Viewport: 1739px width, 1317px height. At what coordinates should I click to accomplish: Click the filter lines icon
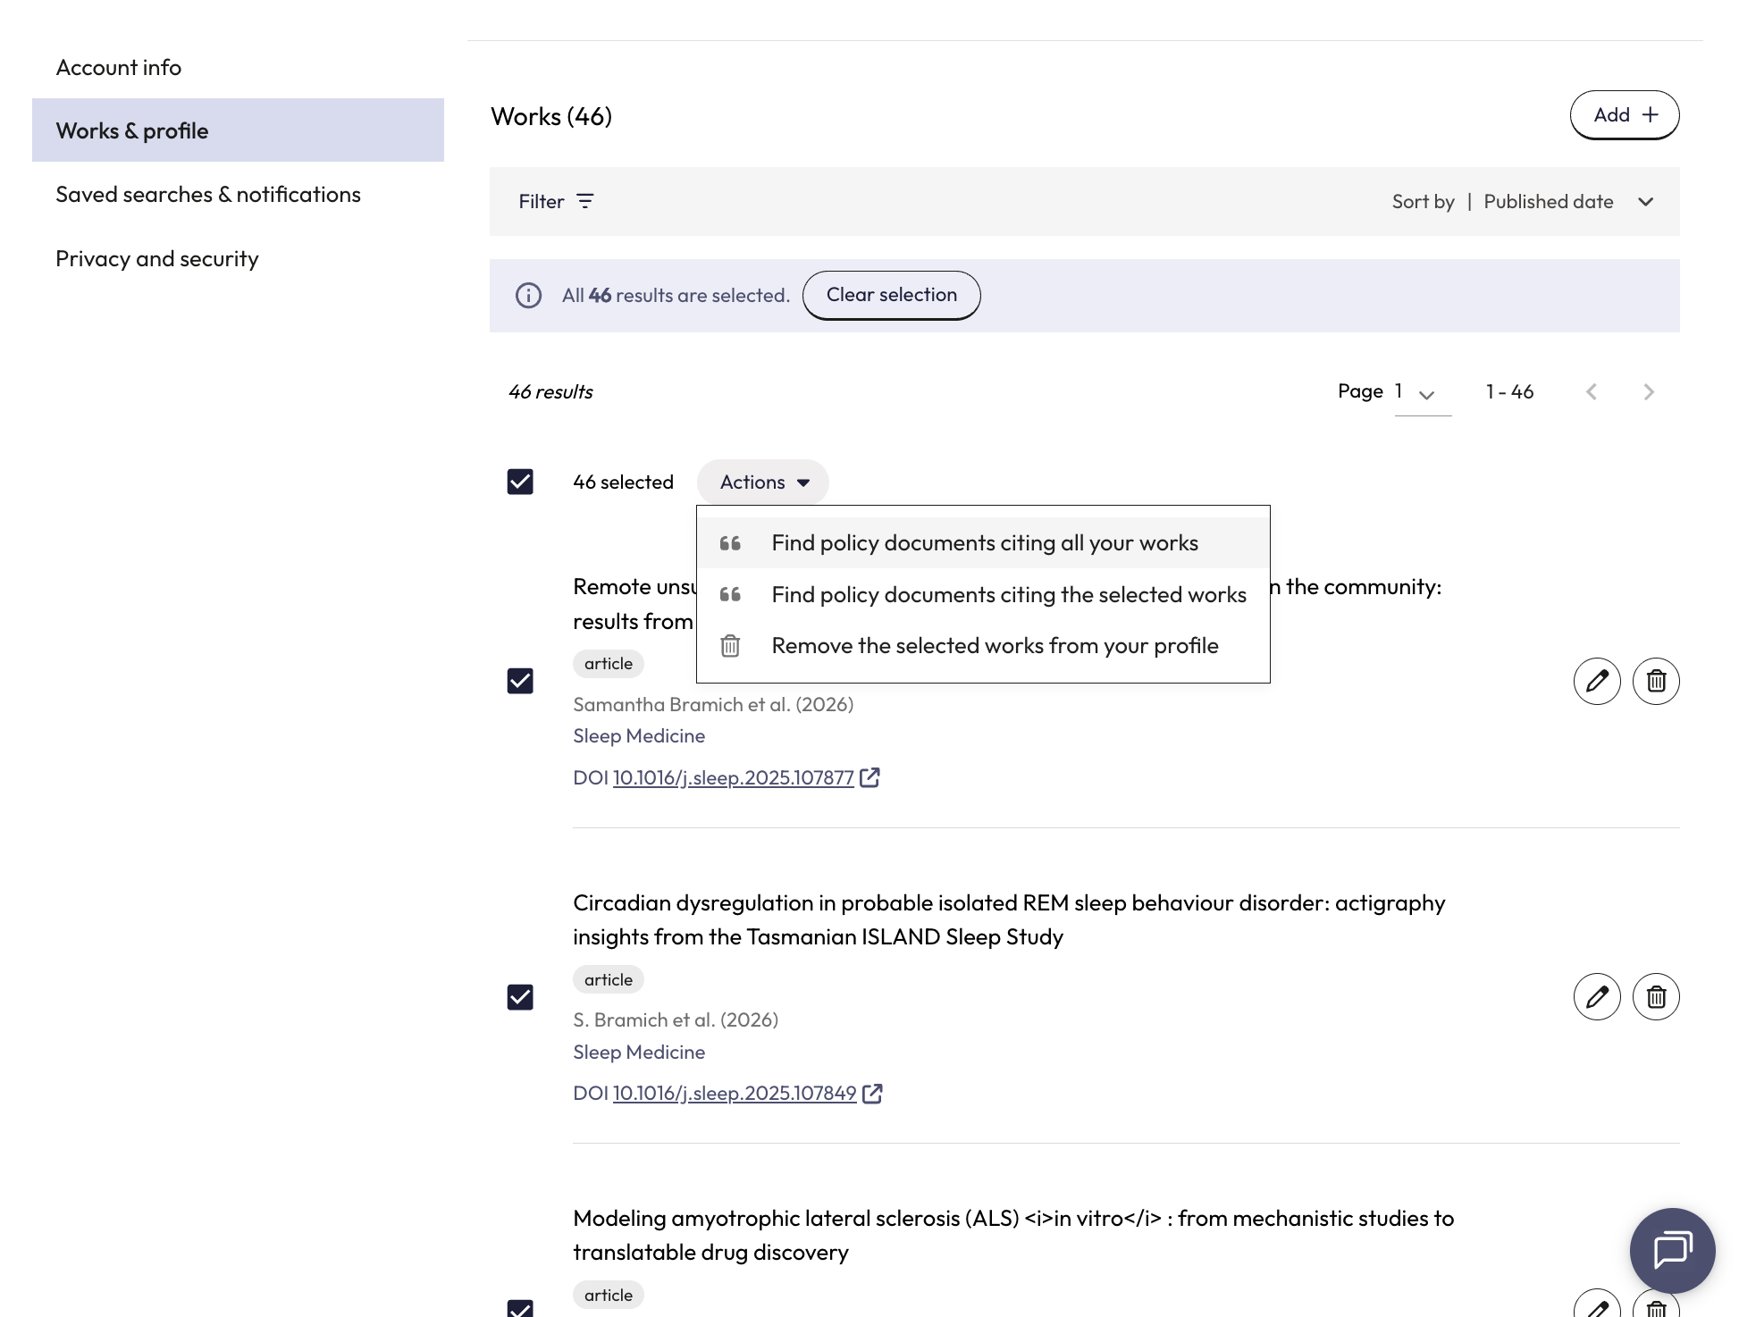coord(585,202)
